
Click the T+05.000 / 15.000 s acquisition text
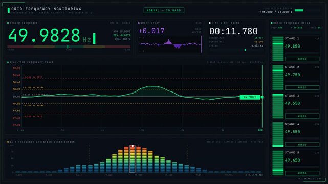pyautogui.click(x=275, y=12)
